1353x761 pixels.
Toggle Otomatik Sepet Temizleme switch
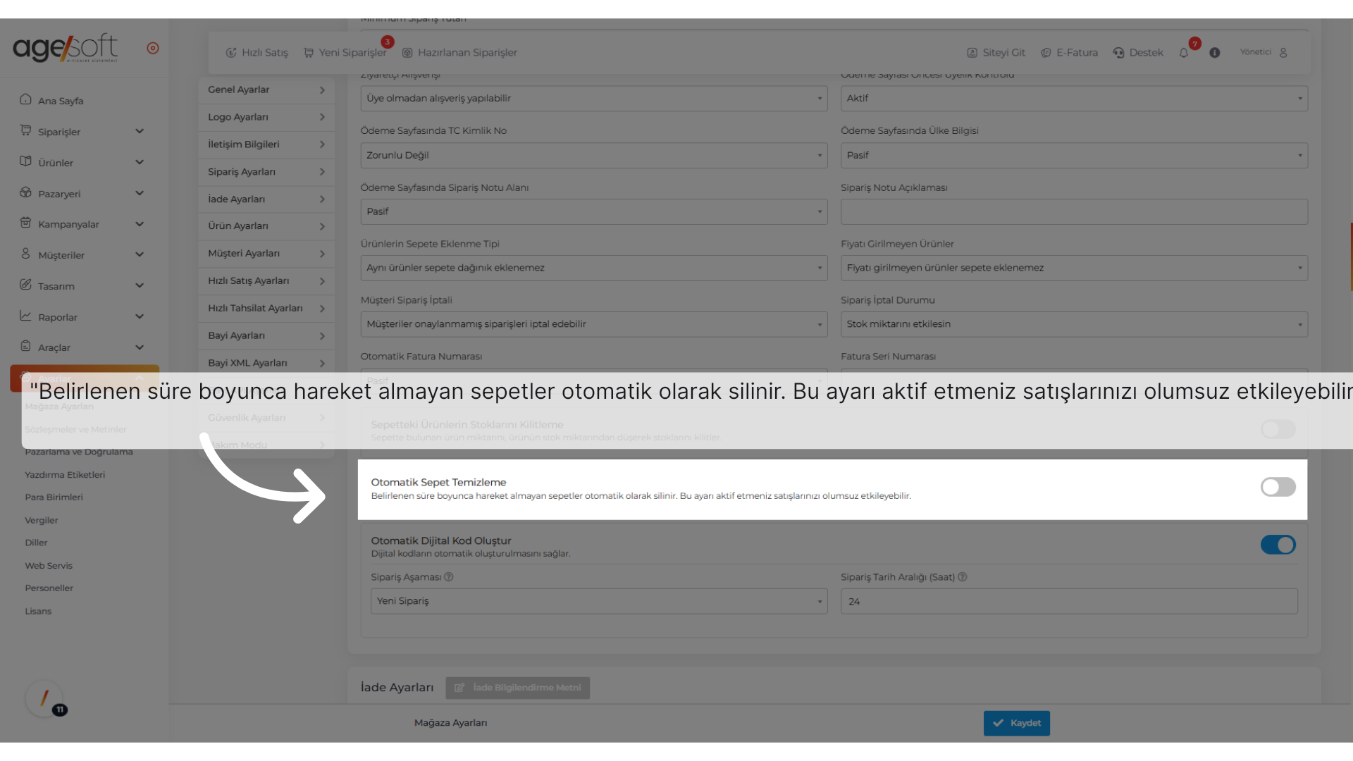1278,487
